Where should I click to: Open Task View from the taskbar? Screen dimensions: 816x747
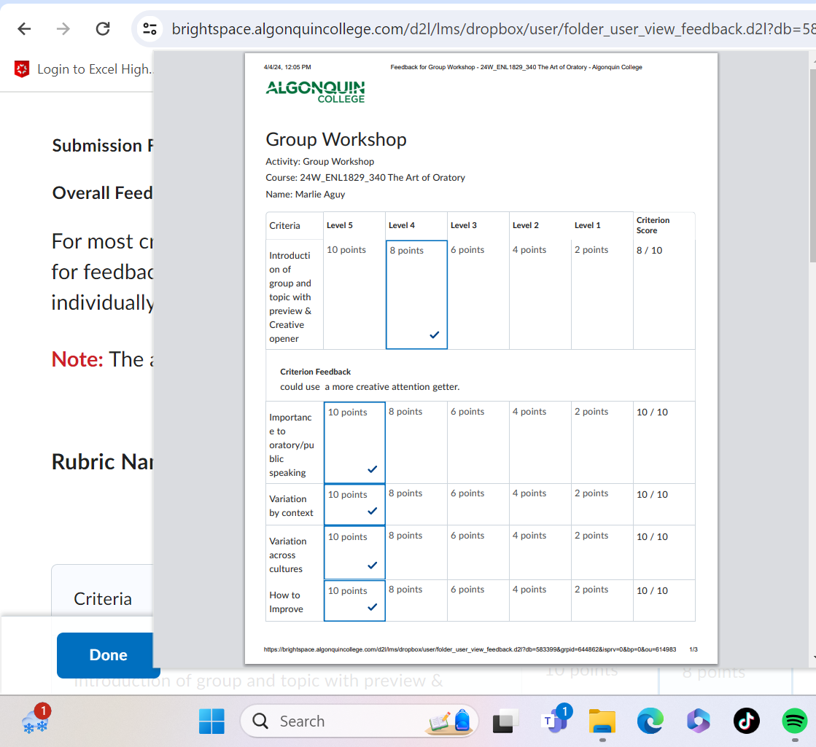pos(505,721)
